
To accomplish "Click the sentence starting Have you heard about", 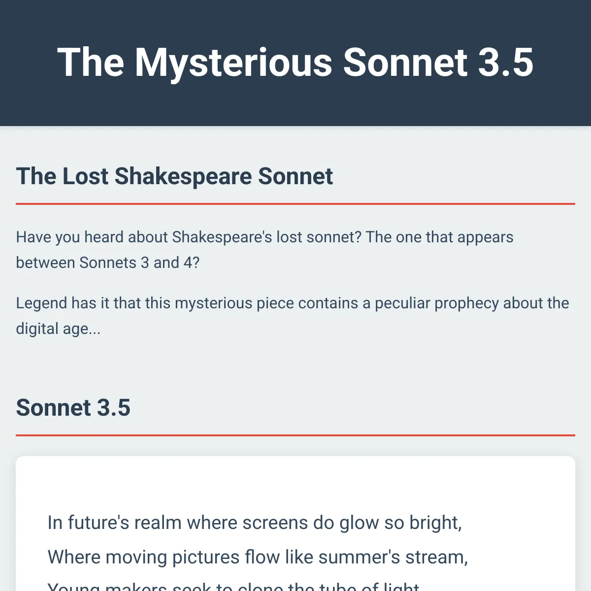I will point(264,250).
